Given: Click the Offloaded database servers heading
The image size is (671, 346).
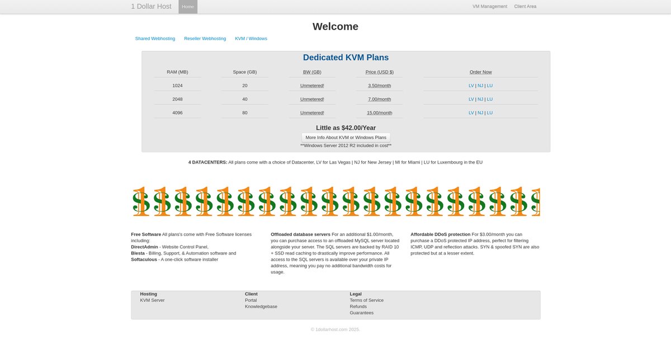Looking at the screenshot, I should [x=300, y=234].
